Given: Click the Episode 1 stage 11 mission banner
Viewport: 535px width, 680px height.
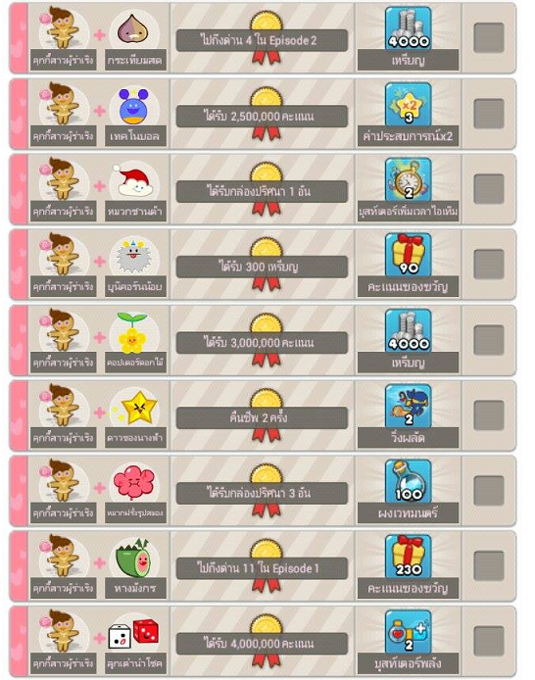Looking at the screenshot, I should tap(262, 568).
